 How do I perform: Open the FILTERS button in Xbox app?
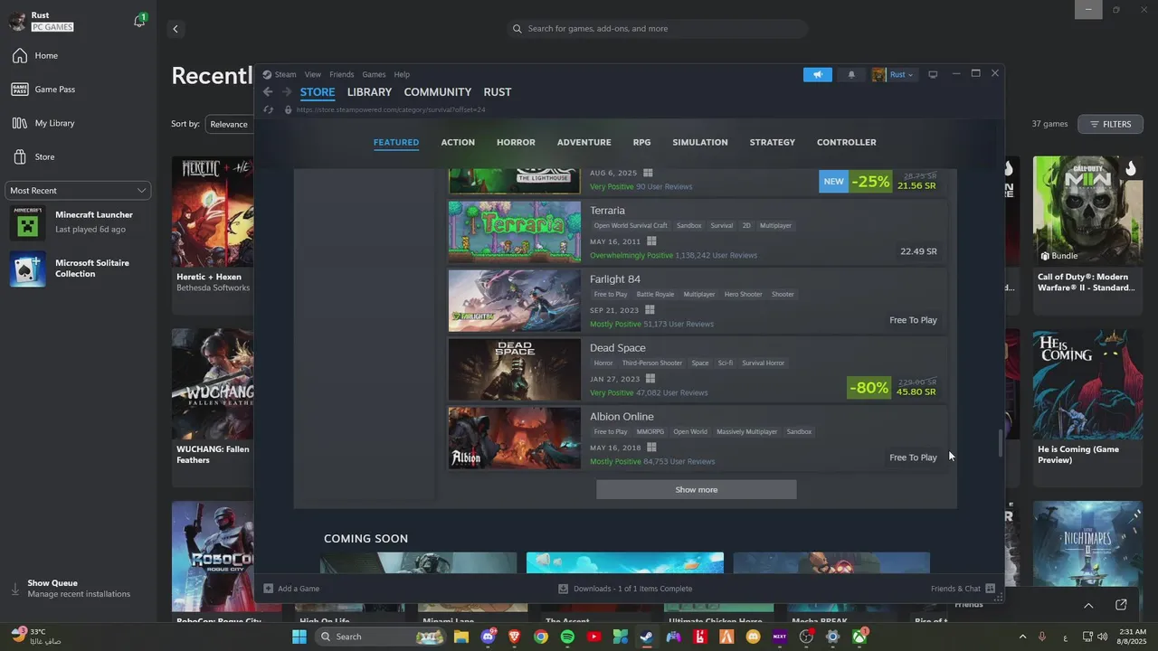[x=1110, y=124]
